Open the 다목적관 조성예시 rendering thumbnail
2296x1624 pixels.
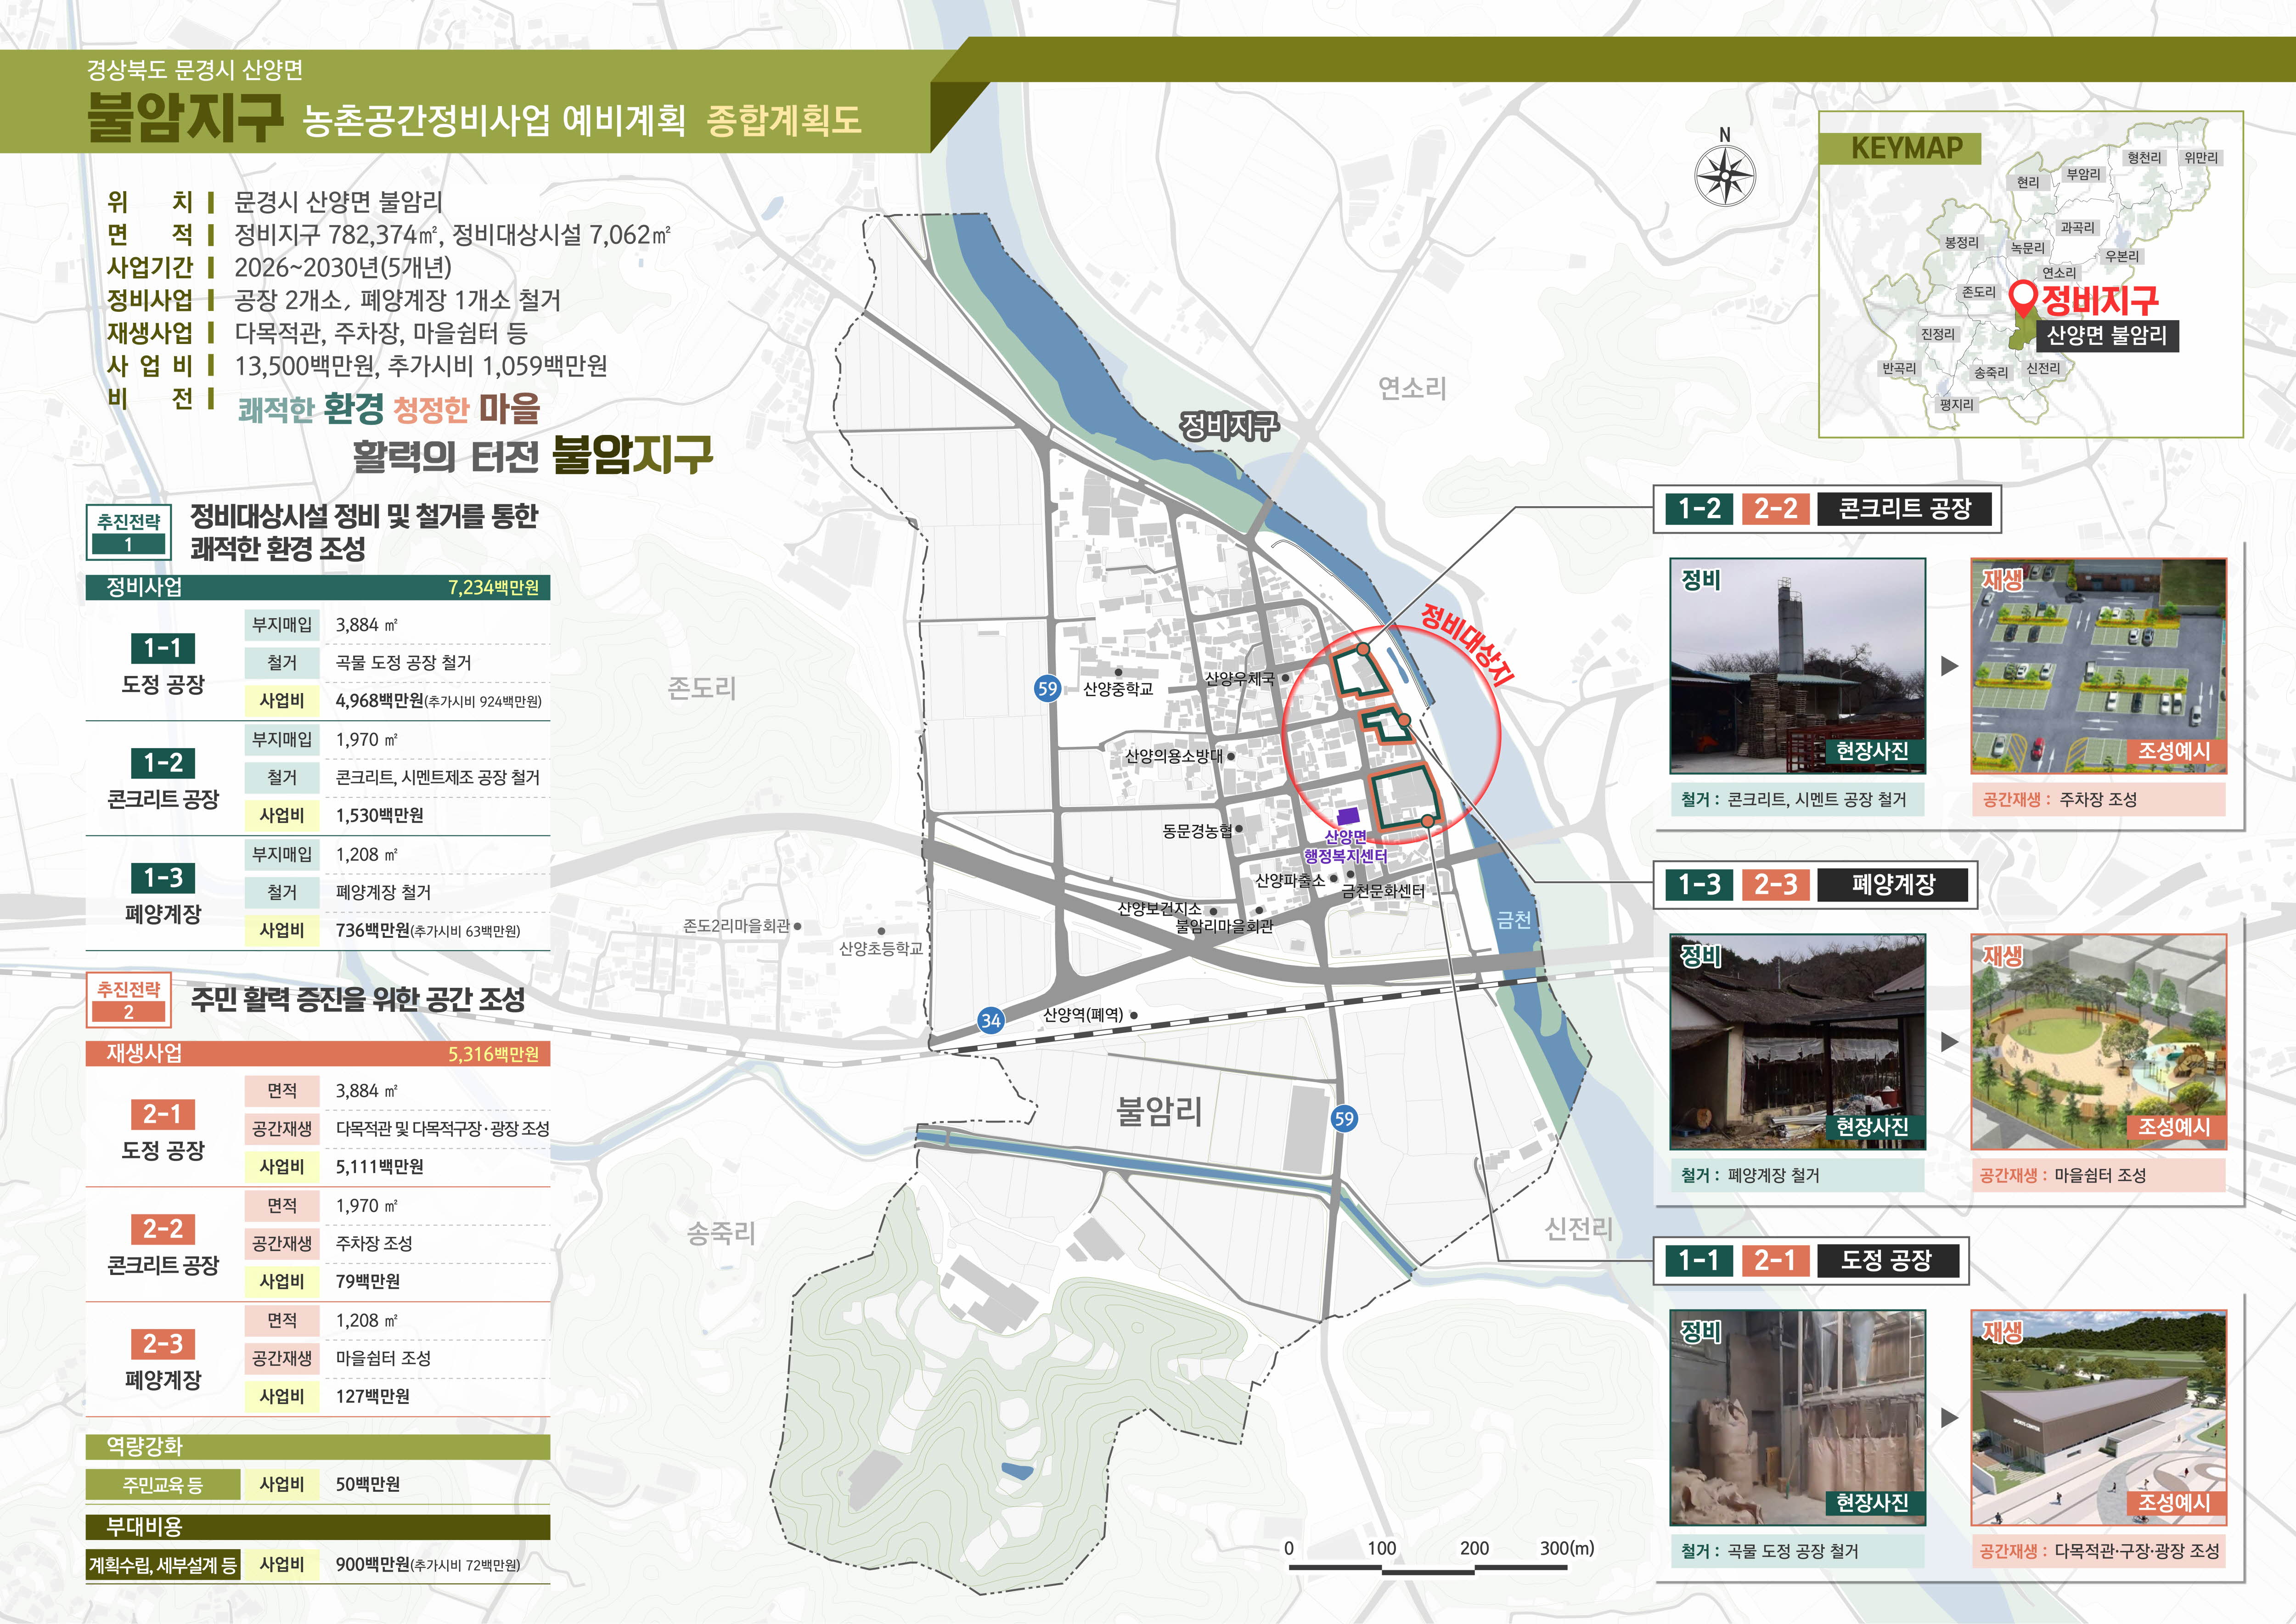[2098, 1418]
